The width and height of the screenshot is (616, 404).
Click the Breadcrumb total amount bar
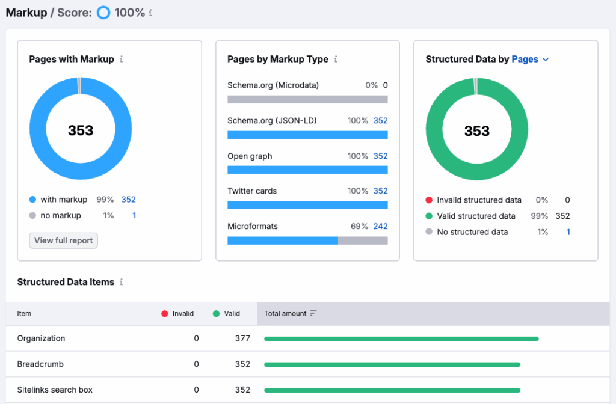[x=392, y=364]
